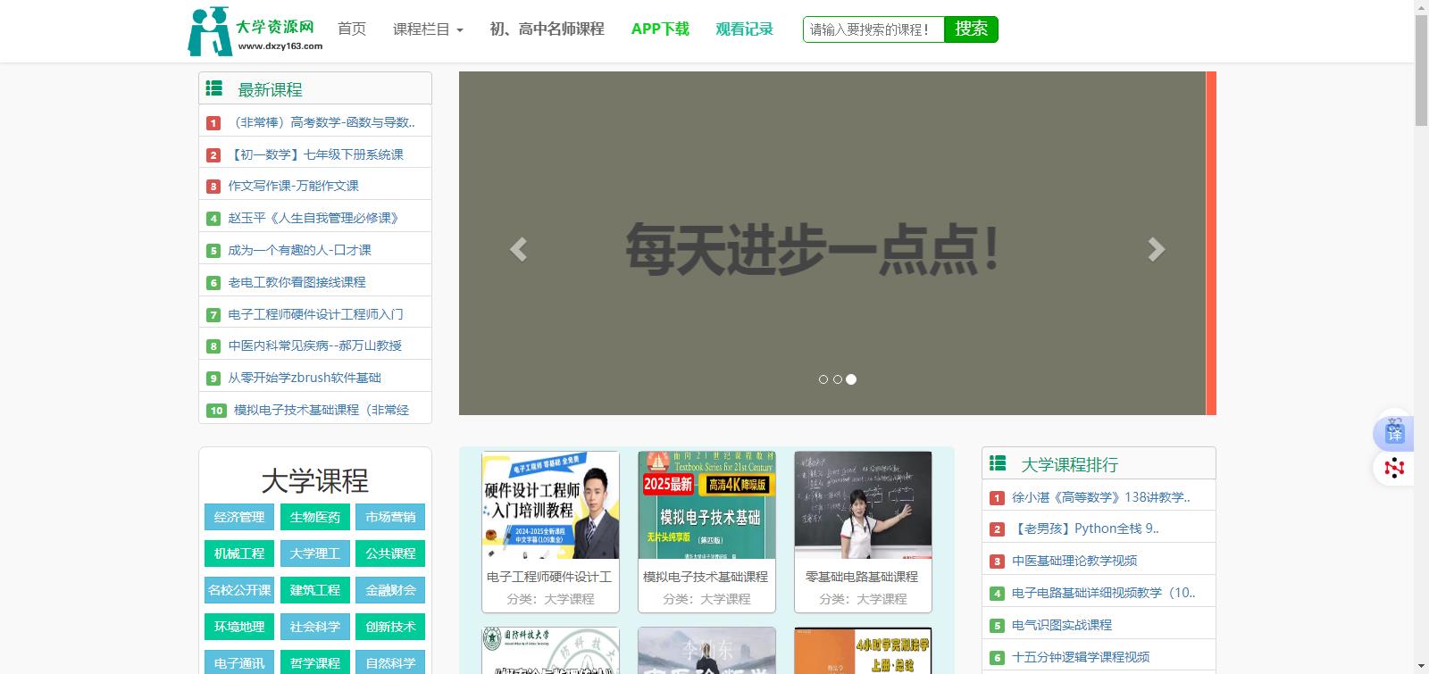Screen dimensions: 1429x674
Task: Select the 创新技术 category button
Action: (390, 627)
